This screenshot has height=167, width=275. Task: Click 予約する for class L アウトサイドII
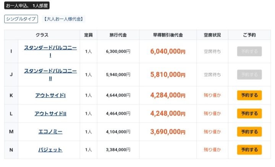click(x=249, y=114)
